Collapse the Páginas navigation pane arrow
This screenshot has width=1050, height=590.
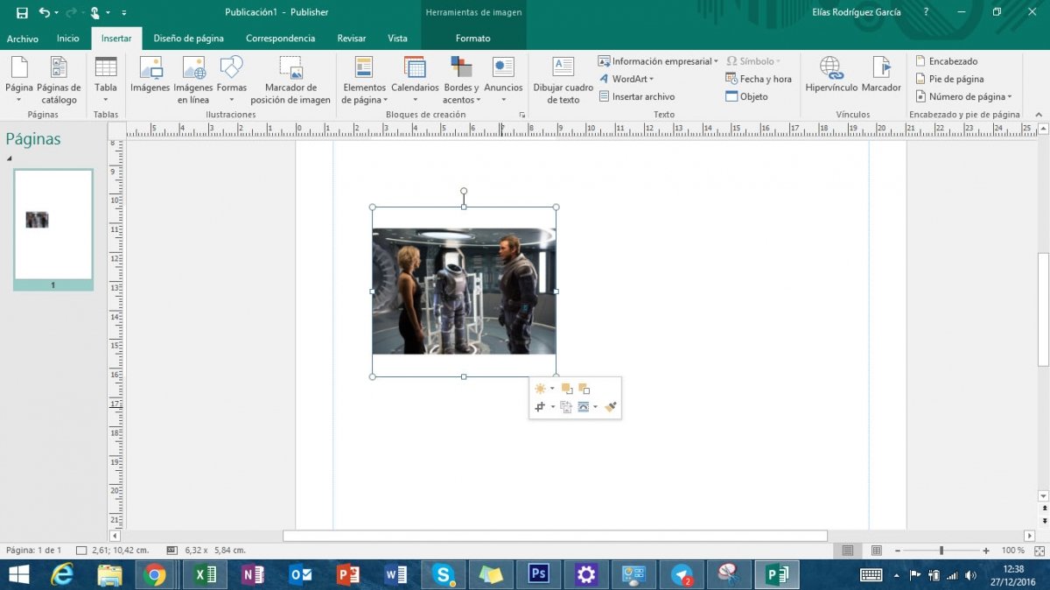(x=10, y=158)
